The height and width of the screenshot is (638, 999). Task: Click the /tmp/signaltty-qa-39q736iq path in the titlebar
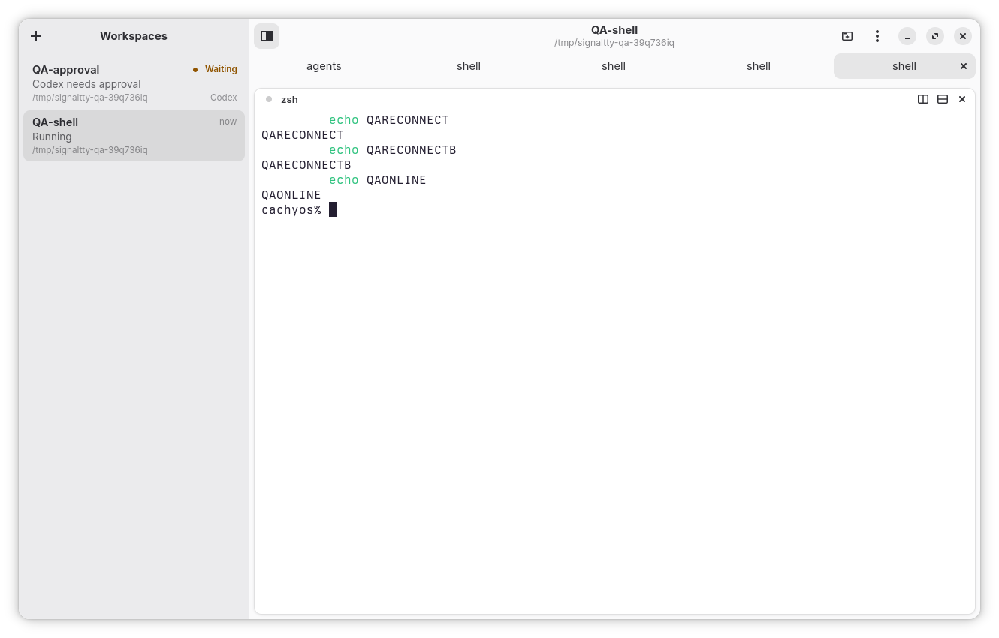click(x=614, y=43)
